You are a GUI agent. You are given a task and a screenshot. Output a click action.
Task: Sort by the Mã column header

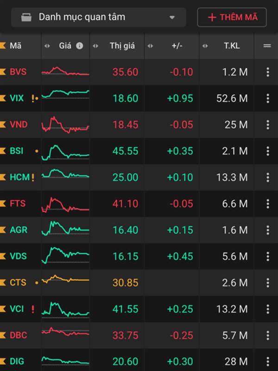[16, 45]
